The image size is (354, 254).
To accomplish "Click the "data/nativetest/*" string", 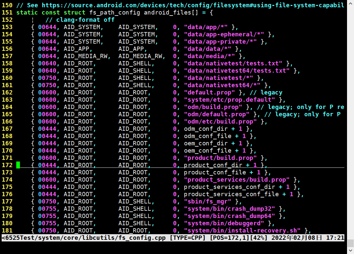I will (x=218, y=78).
